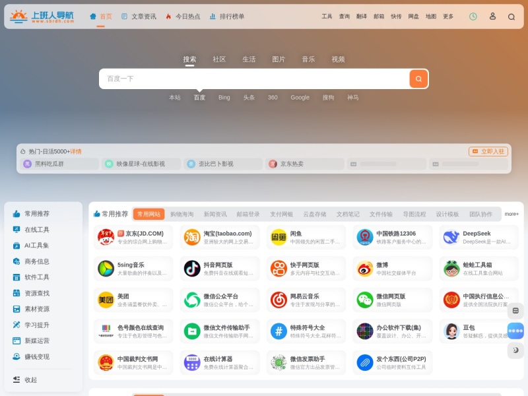Screen dimensions: 528x396
Task: Open the user account icon
Action: [492, 16]
